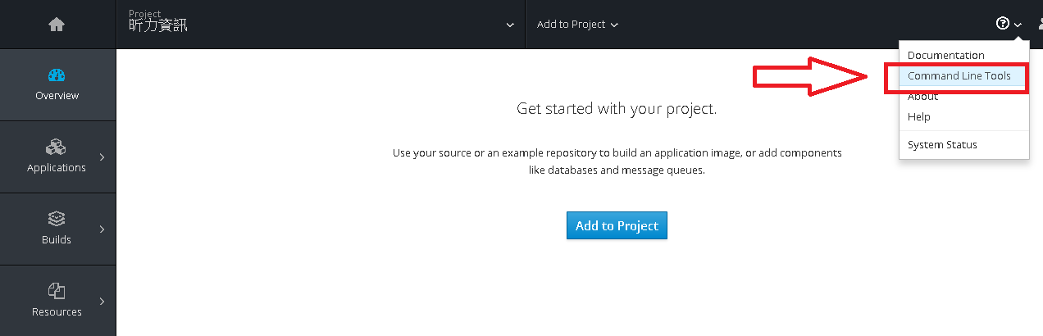Open the Add to Project top menu
Screen dimensions: 1043x336
577,24
